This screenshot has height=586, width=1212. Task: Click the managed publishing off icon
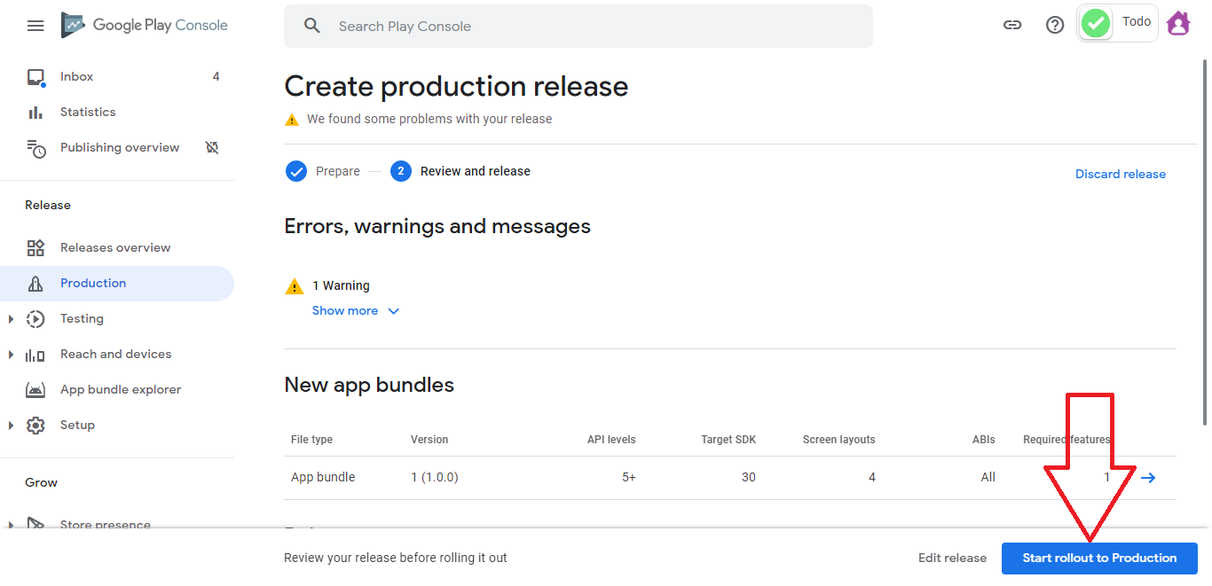212,147
